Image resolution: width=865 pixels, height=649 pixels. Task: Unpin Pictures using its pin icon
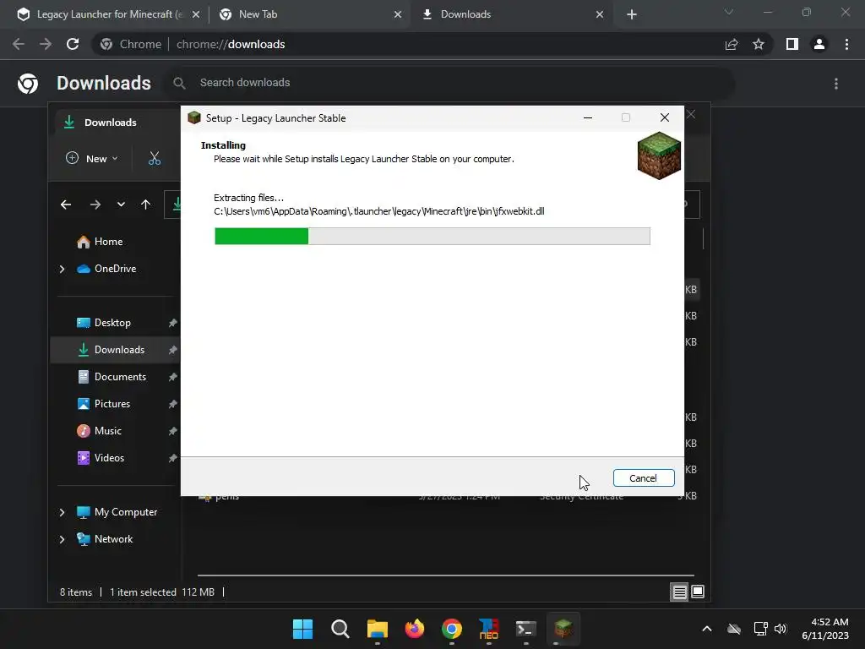point(172,404)
